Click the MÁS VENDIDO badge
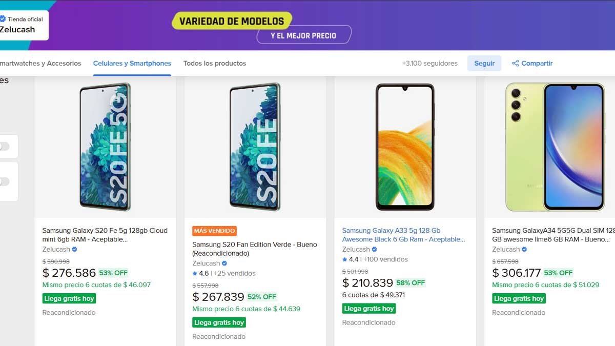 click(213, 231)
